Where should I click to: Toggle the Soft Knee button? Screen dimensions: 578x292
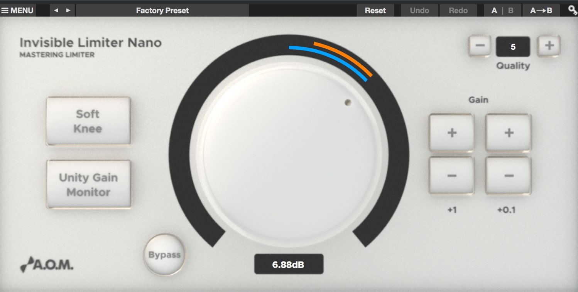click(88, 121)
